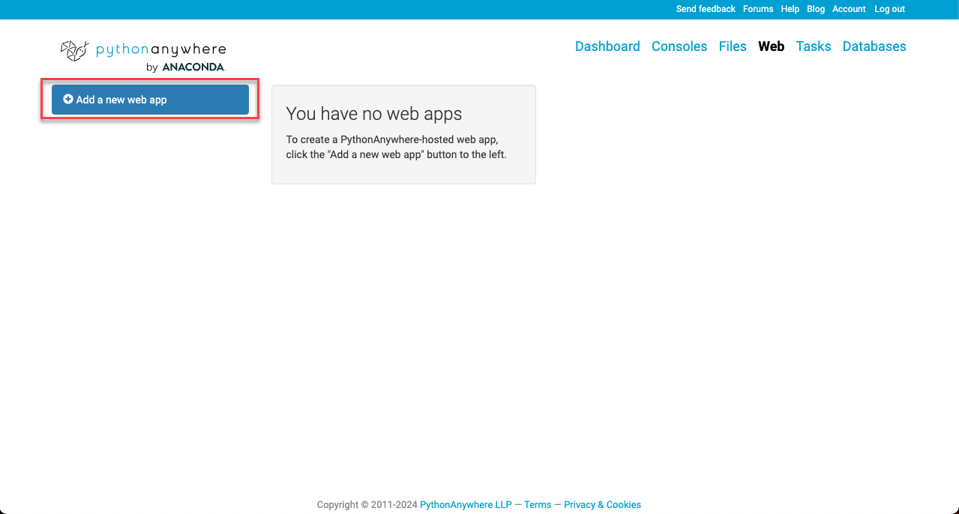Click Send feedback in the top bar
The width and height of the screenshot is (959, 514).
(x=705, y=9)
